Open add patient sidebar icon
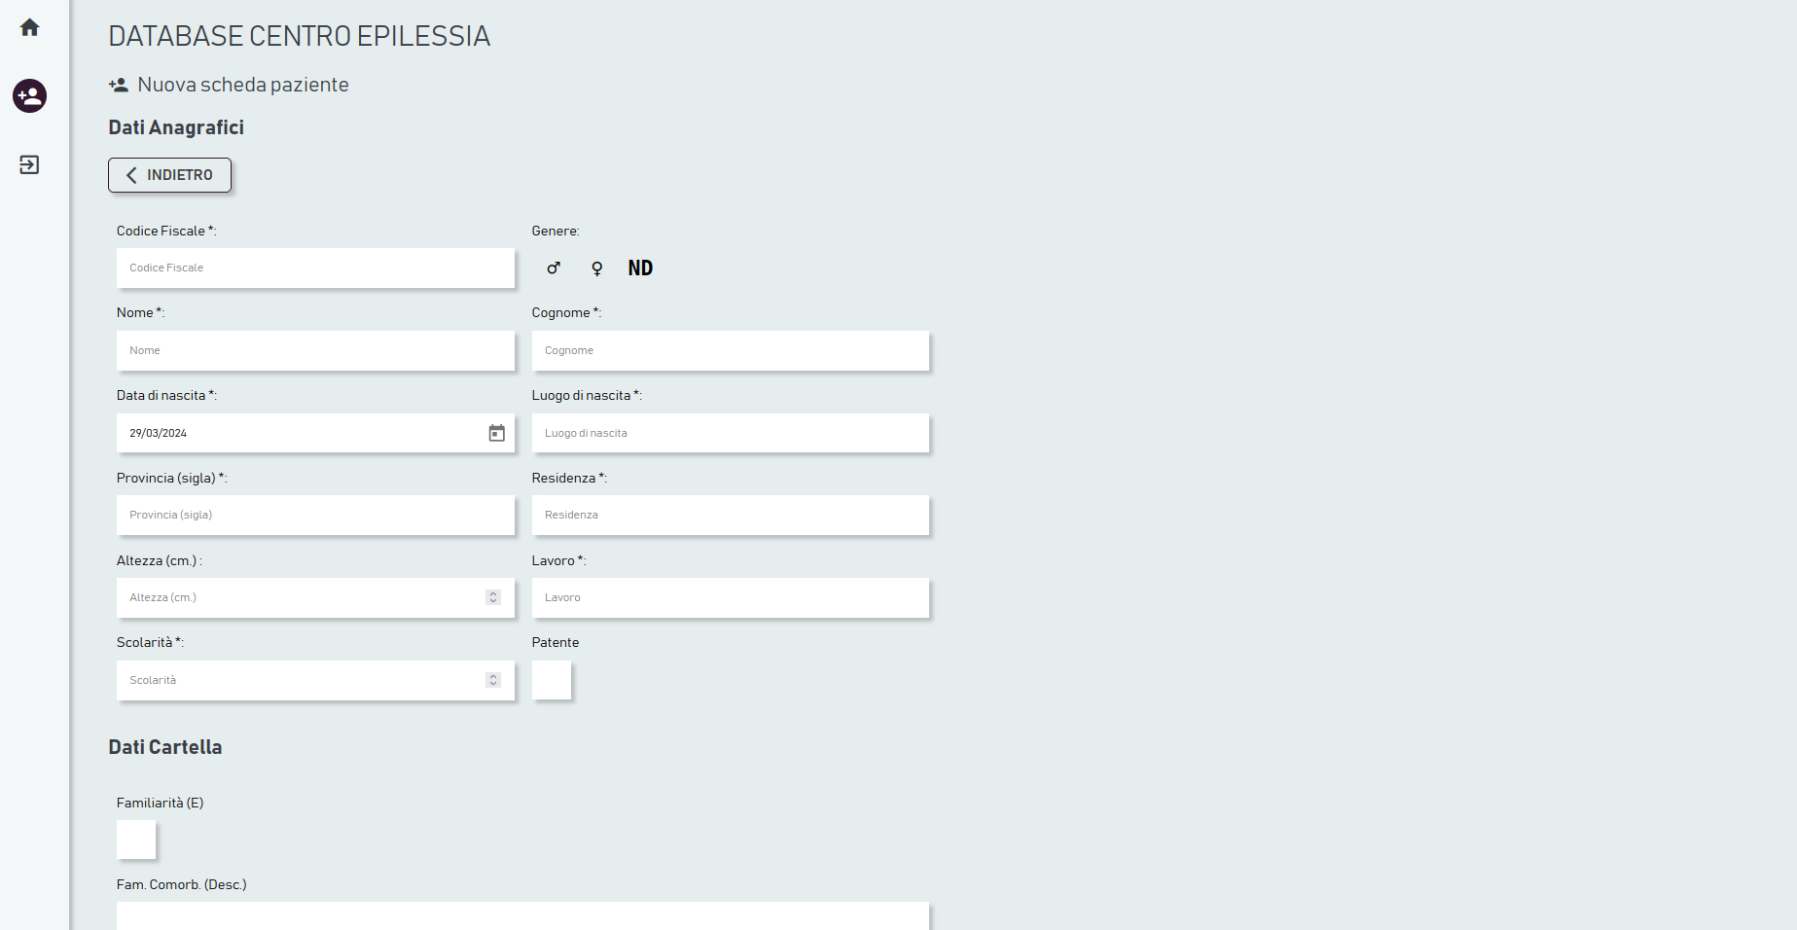The height and width of the screenshot is (930, 1797). coord(29,95)
